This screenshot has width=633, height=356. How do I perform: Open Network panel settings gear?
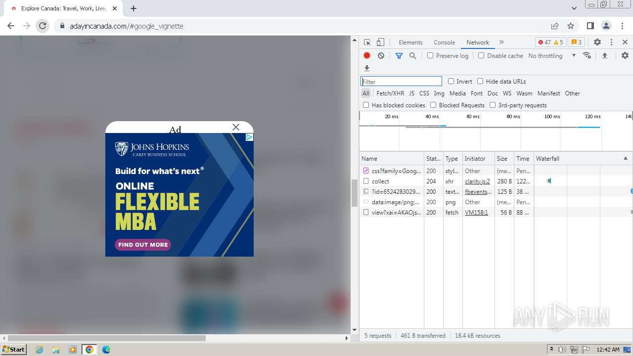pos(625,55)
